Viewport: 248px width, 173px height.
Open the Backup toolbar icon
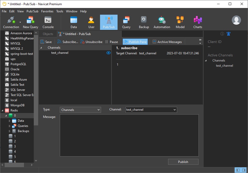click(144, 22)
